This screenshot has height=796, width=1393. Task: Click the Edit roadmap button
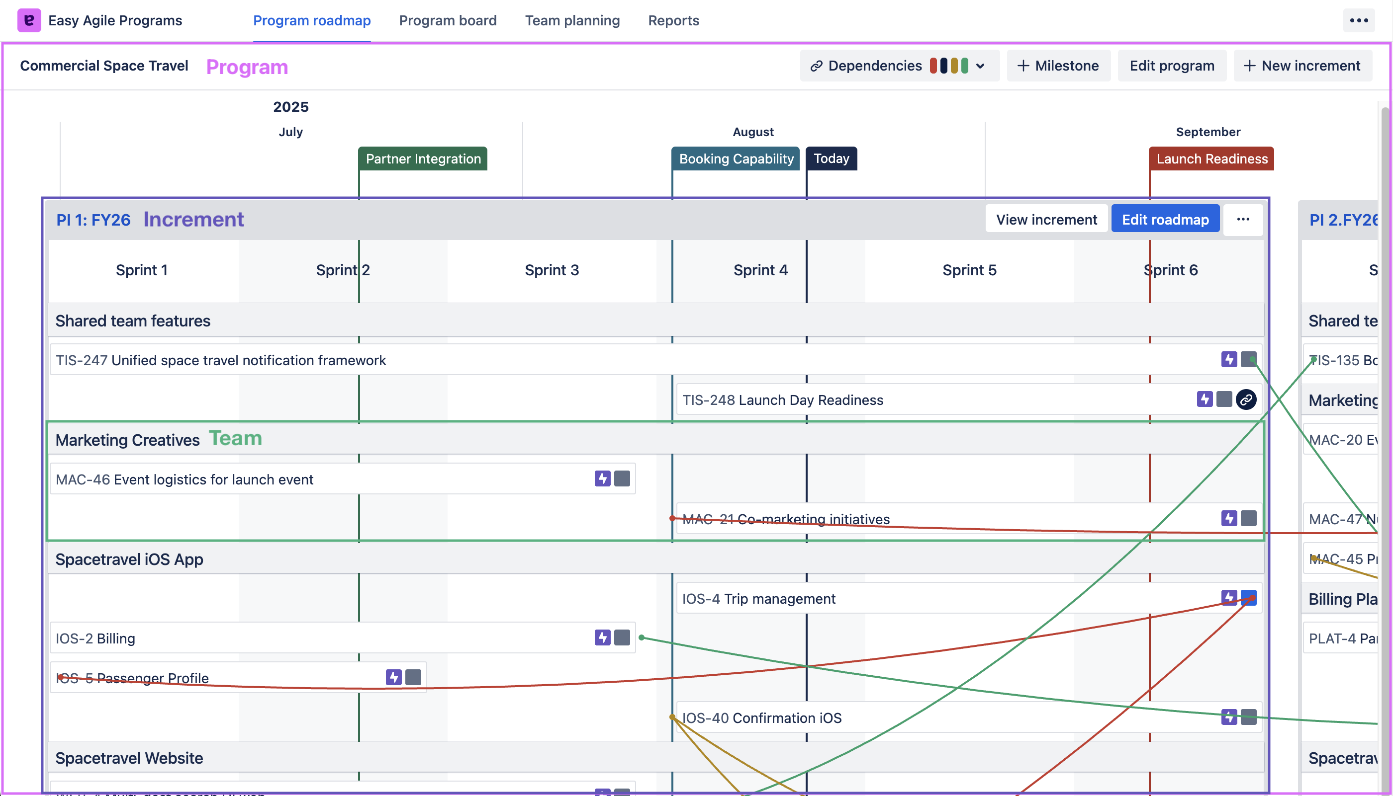coord(1165,219)
